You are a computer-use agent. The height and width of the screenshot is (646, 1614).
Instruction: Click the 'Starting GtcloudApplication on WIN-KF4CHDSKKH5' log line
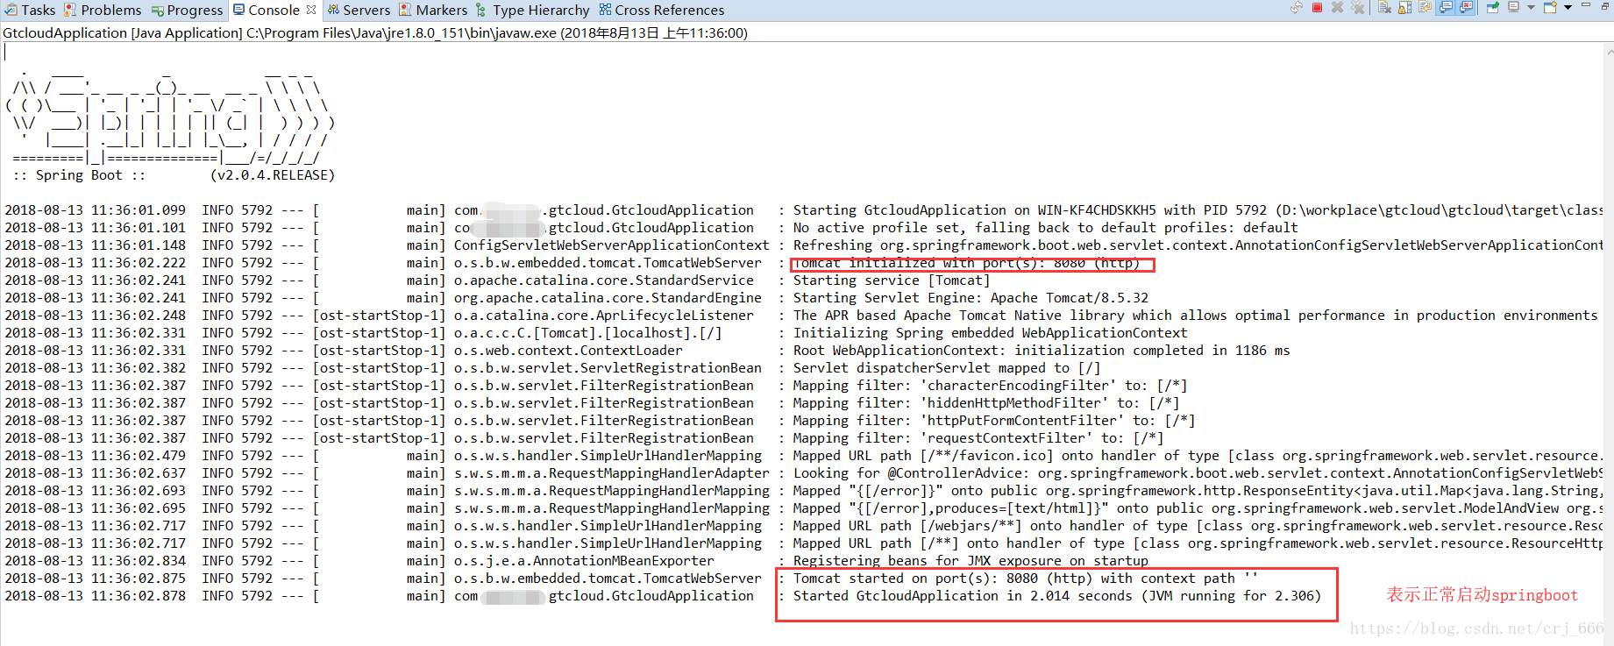click(x=1198, y=210)
